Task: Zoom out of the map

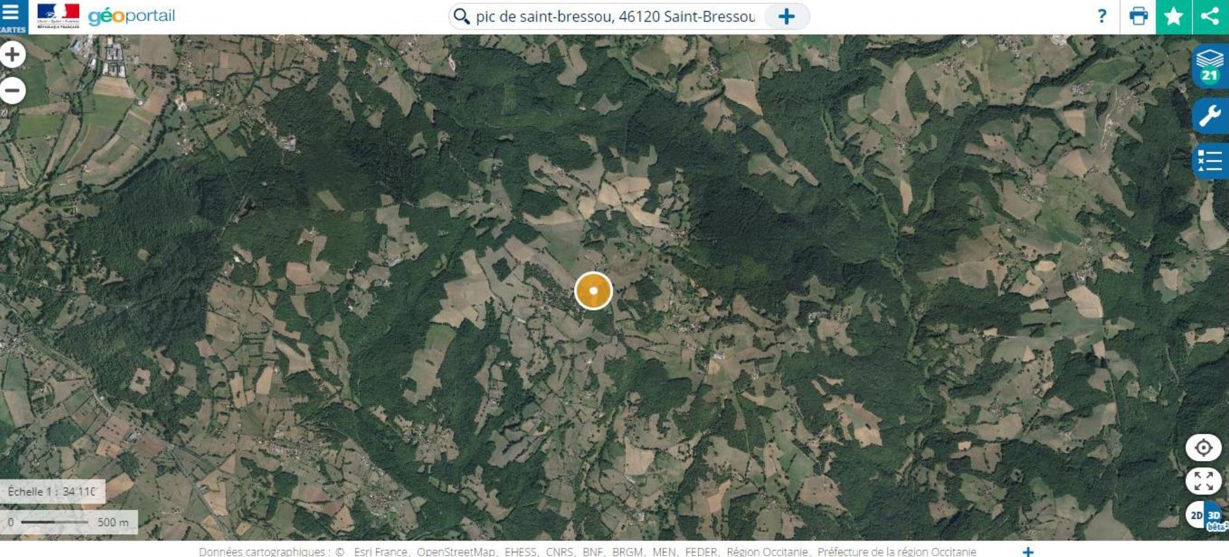Action: [12, 90]
